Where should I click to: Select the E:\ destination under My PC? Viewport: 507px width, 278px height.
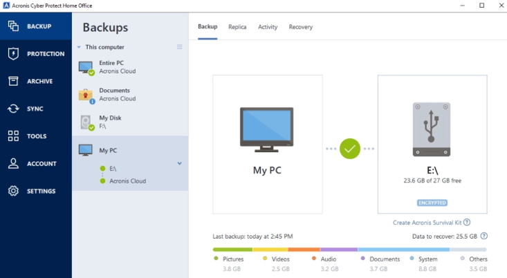[113, 169]
